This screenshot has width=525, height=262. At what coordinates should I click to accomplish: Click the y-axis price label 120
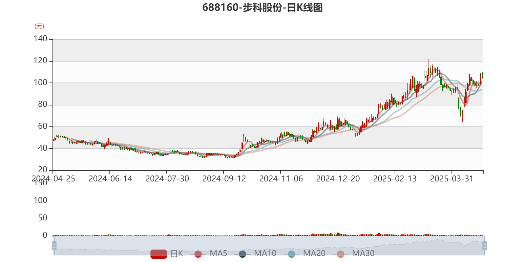click(x=40, y=61)
